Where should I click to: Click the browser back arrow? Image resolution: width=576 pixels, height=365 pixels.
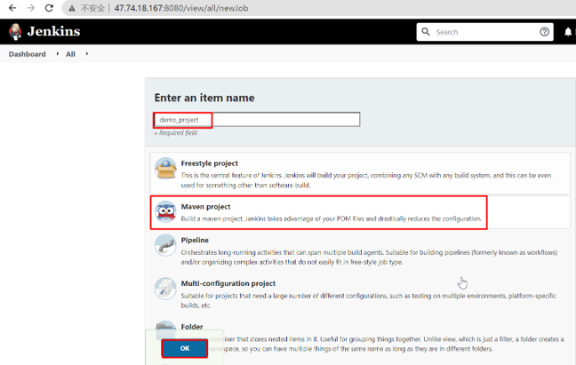(12, 8)
